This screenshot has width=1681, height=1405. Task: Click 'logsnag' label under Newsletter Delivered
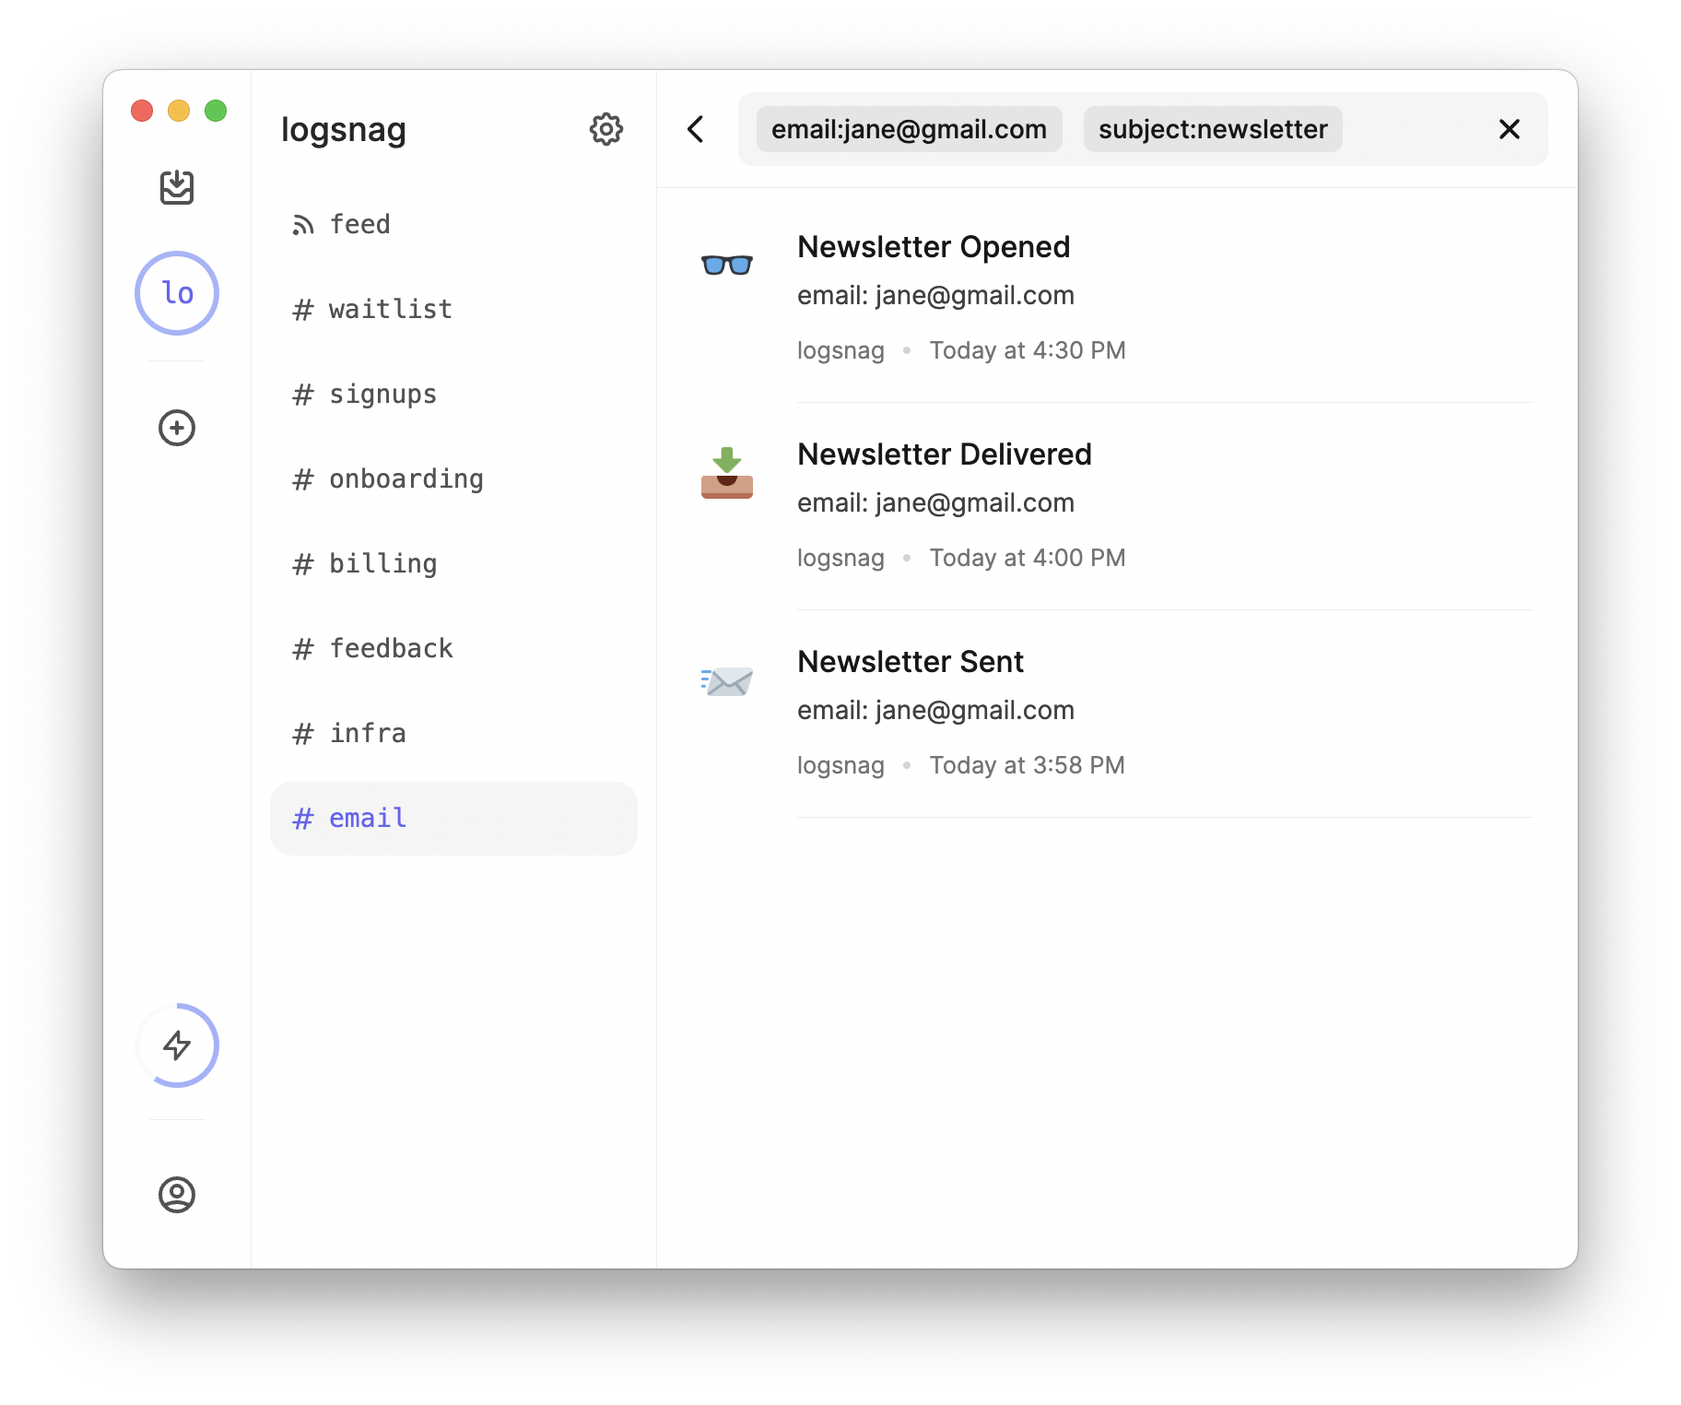pyautogui.click(x=840, y=559)
